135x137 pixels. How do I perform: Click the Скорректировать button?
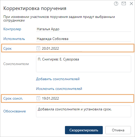click(x=84, y=130)
